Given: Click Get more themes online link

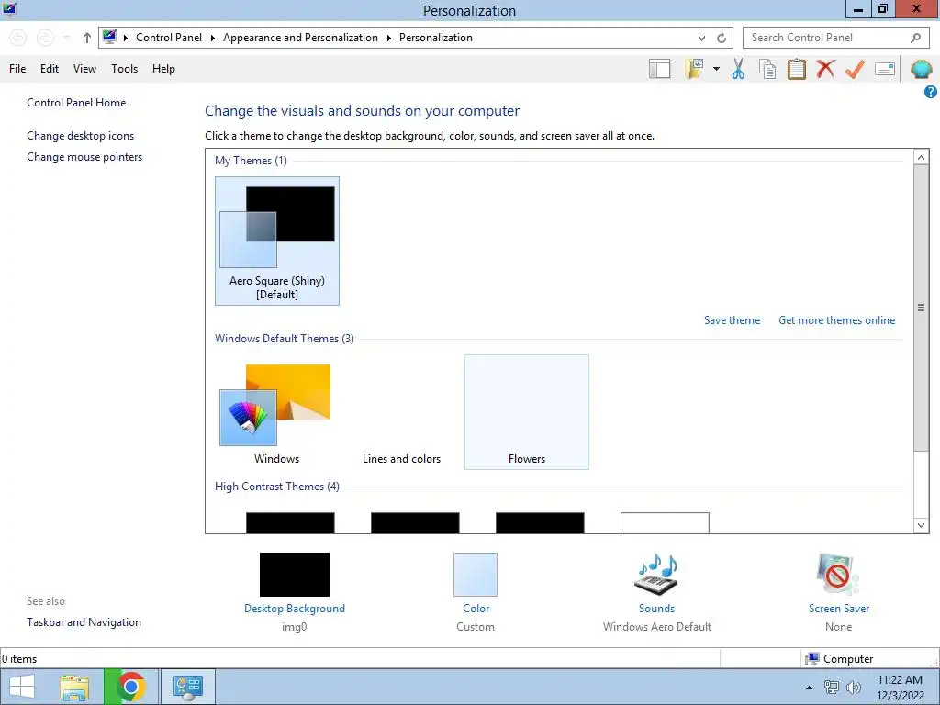Looking at the screenshot, I should click(x=837, y=320).
